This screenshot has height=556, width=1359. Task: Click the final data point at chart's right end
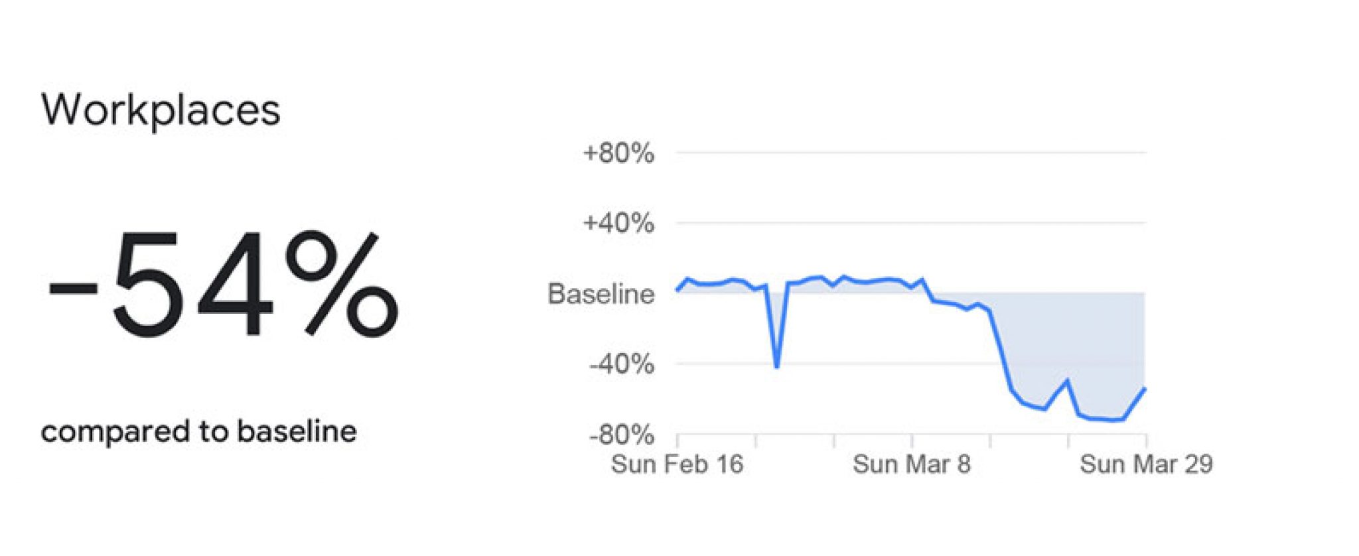pos(1145,389)
